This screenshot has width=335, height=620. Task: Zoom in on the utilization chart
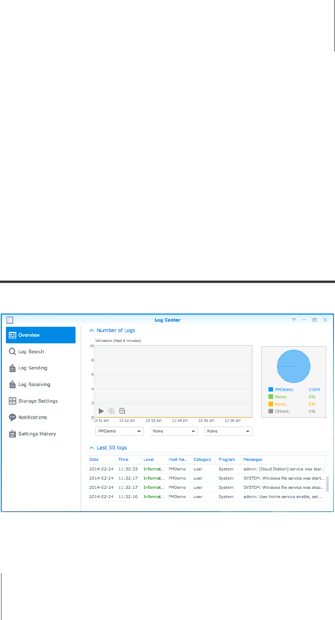[x=112, y=411]
